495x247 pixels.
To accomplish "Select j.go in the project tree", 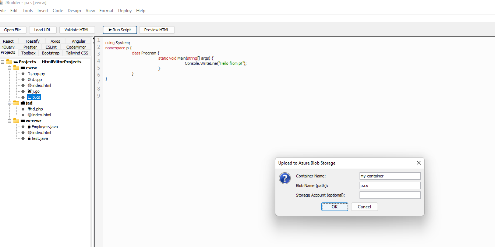I will tap(33, 91).
